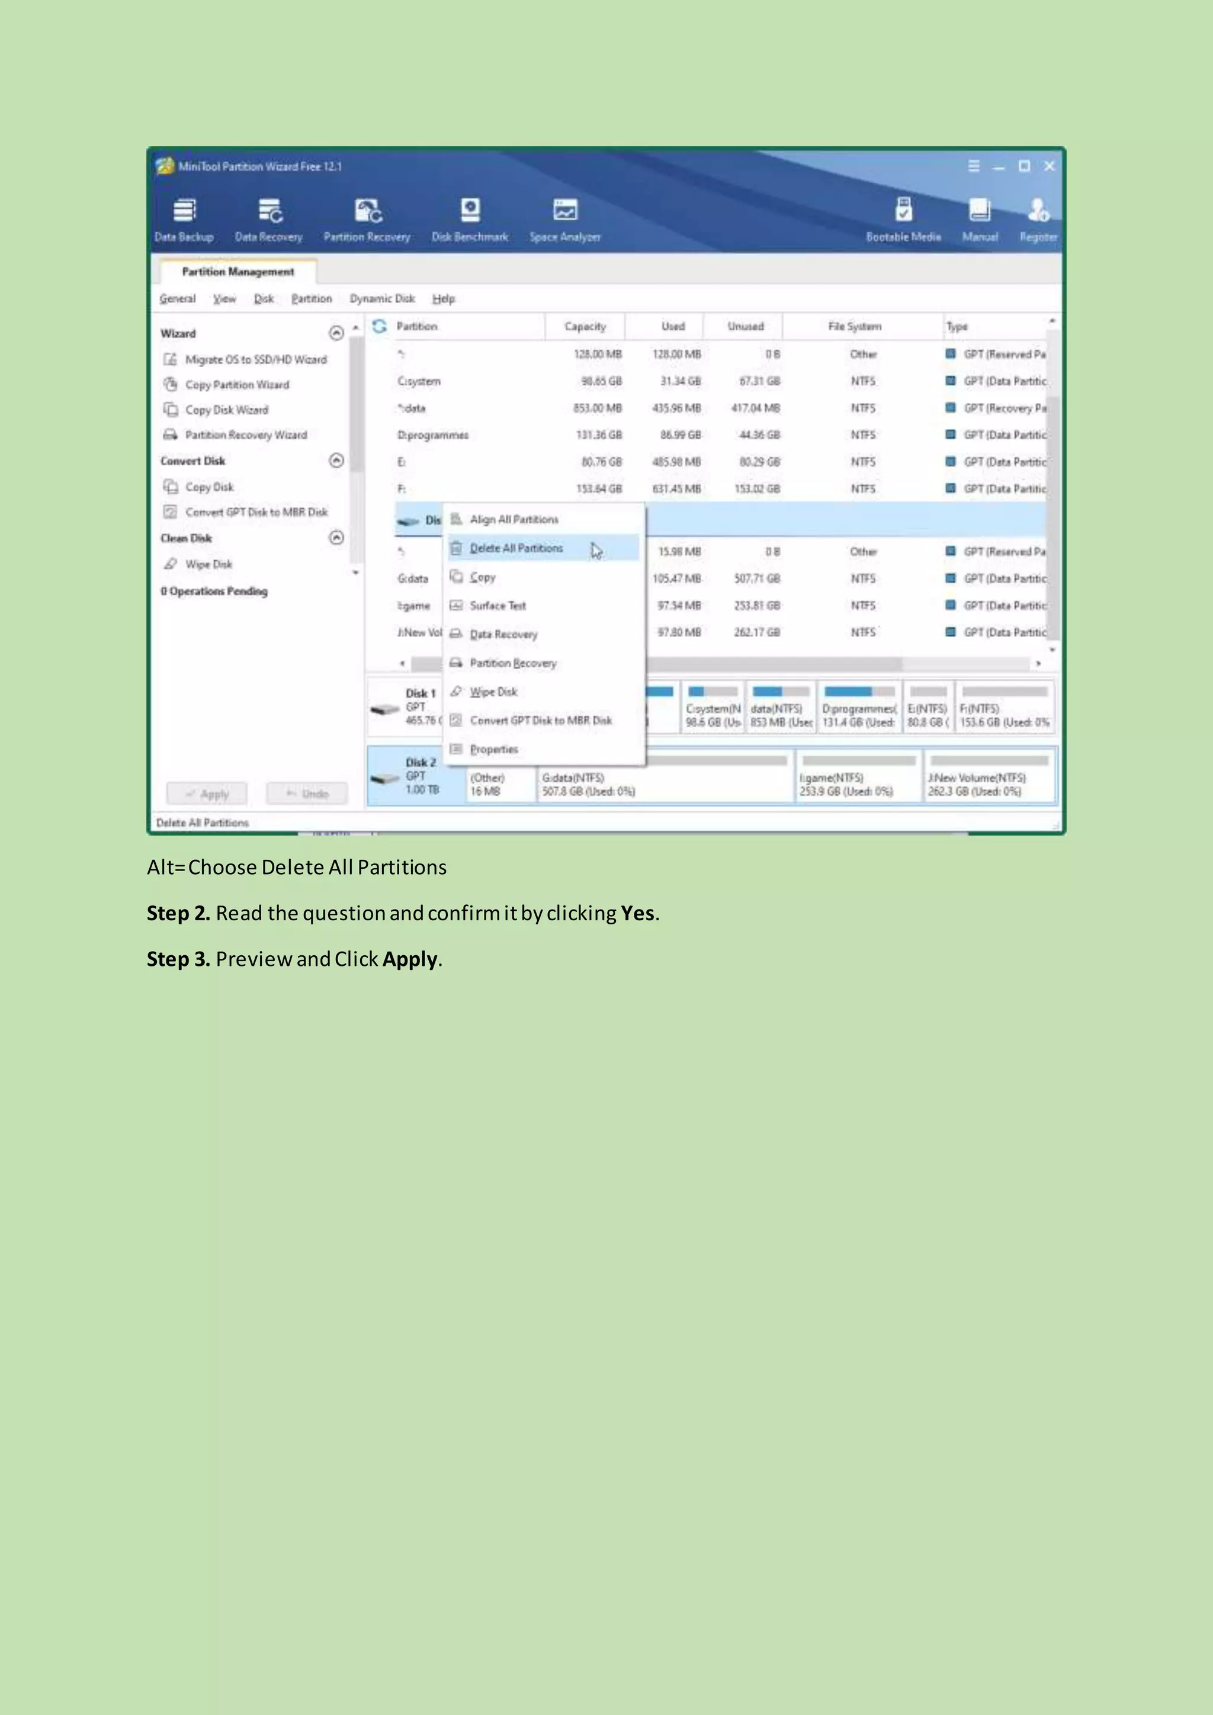This screenshot has height=1715, width=1213.
Task: Select the E: partition row
Action: [x=721, y=461]
